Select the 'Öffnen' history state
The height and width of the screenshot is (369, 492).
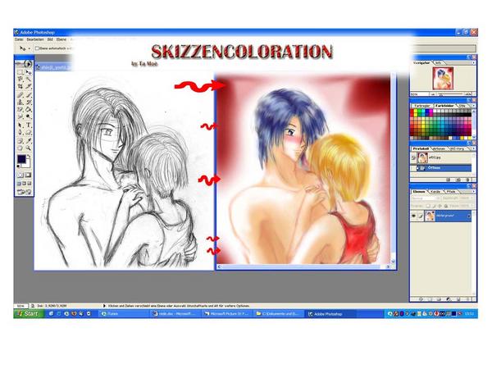[444, 168]
